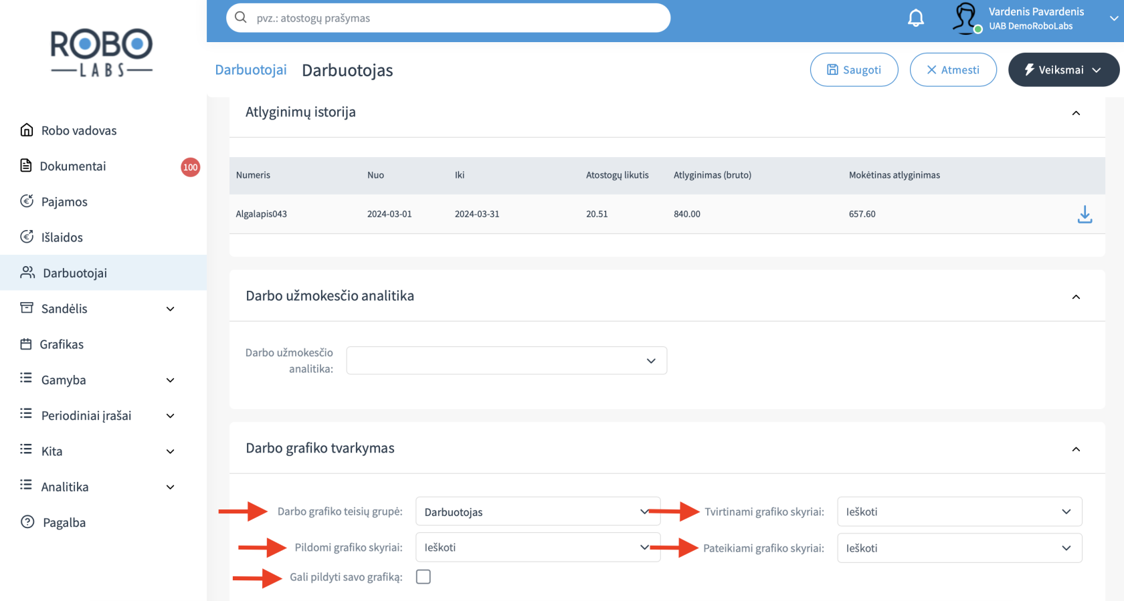
Task: Click the Numeris column header
Action: coord(253,175)
